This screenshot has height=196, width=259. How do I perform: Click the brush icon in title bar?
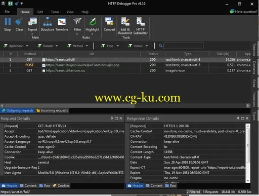click(x=17, y=4)
